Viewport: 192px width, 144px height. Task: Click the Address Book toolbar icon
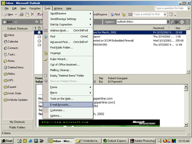pos(130,14)
